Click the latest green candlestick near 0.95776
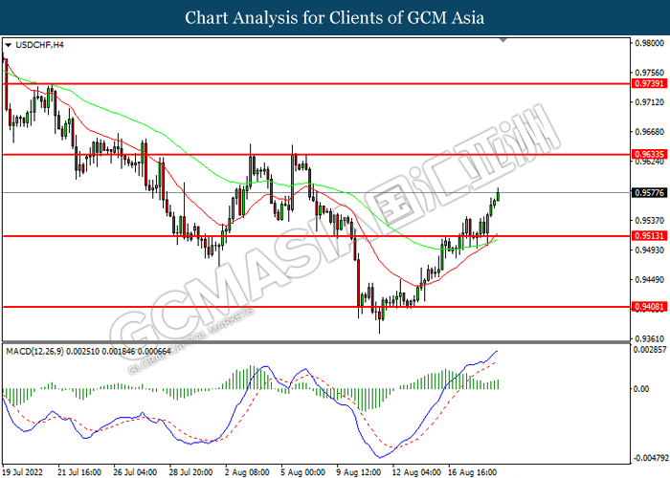 pyautogui.click(x=498, y=195)
